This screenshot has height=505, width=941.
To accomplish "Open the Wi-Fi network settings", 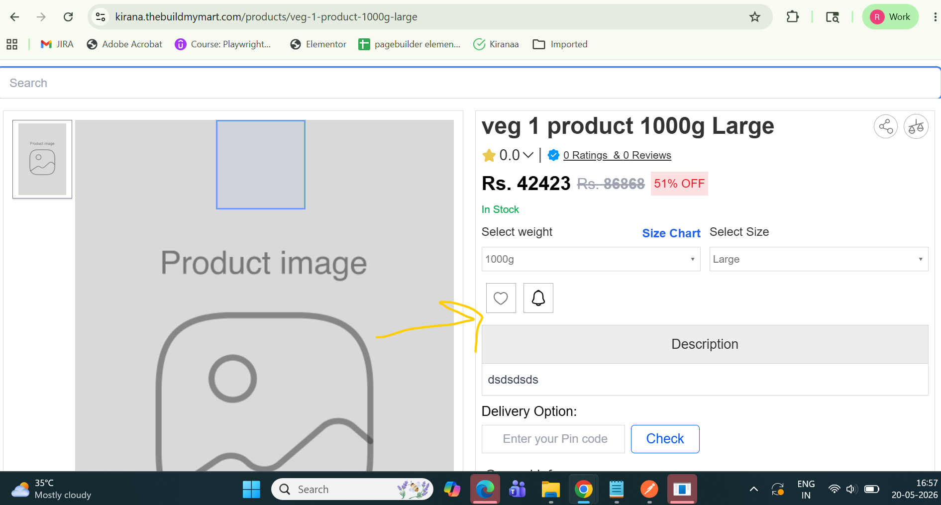I will 835,490.
